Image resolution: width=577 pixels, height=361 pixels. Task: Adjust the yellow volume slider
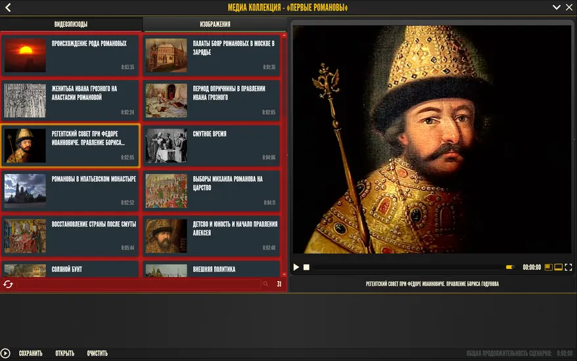click(x=509, y=267)
